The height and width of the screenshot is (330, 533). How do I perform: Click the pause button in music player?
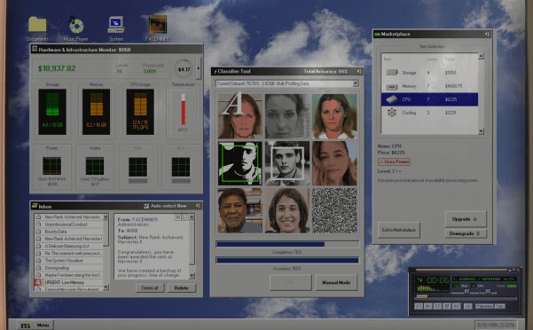tap(438, 306)
